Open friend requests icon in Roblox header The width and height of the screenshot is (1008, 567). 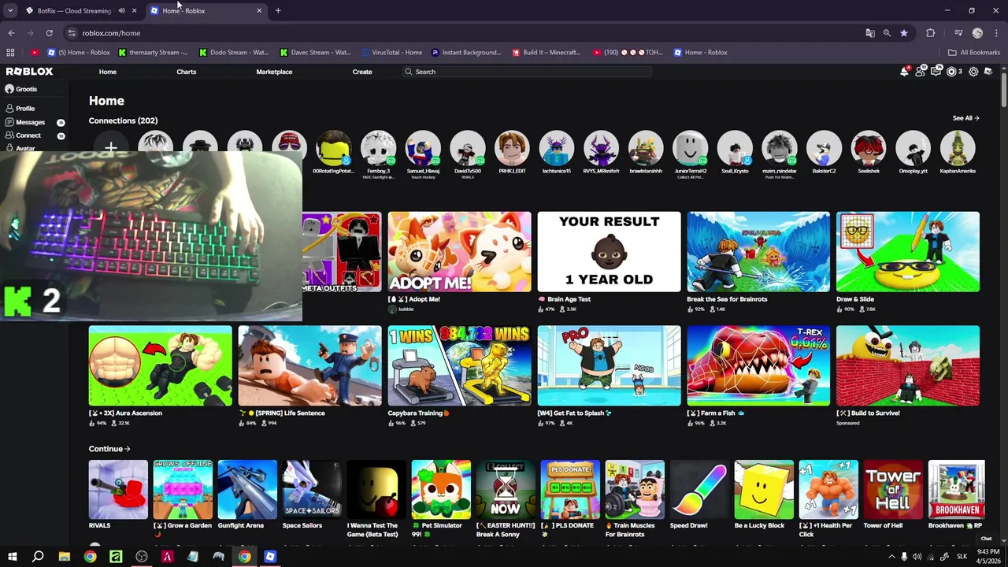coord(920,72)
